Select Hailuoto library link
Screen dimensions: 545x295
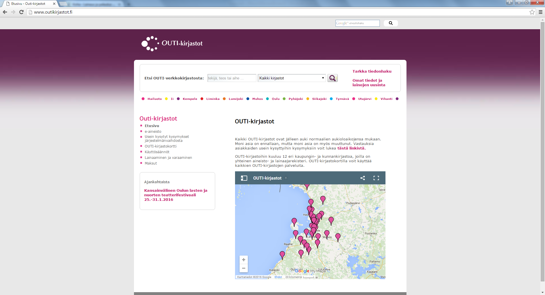pyautogui.click(x=155, y=99)
